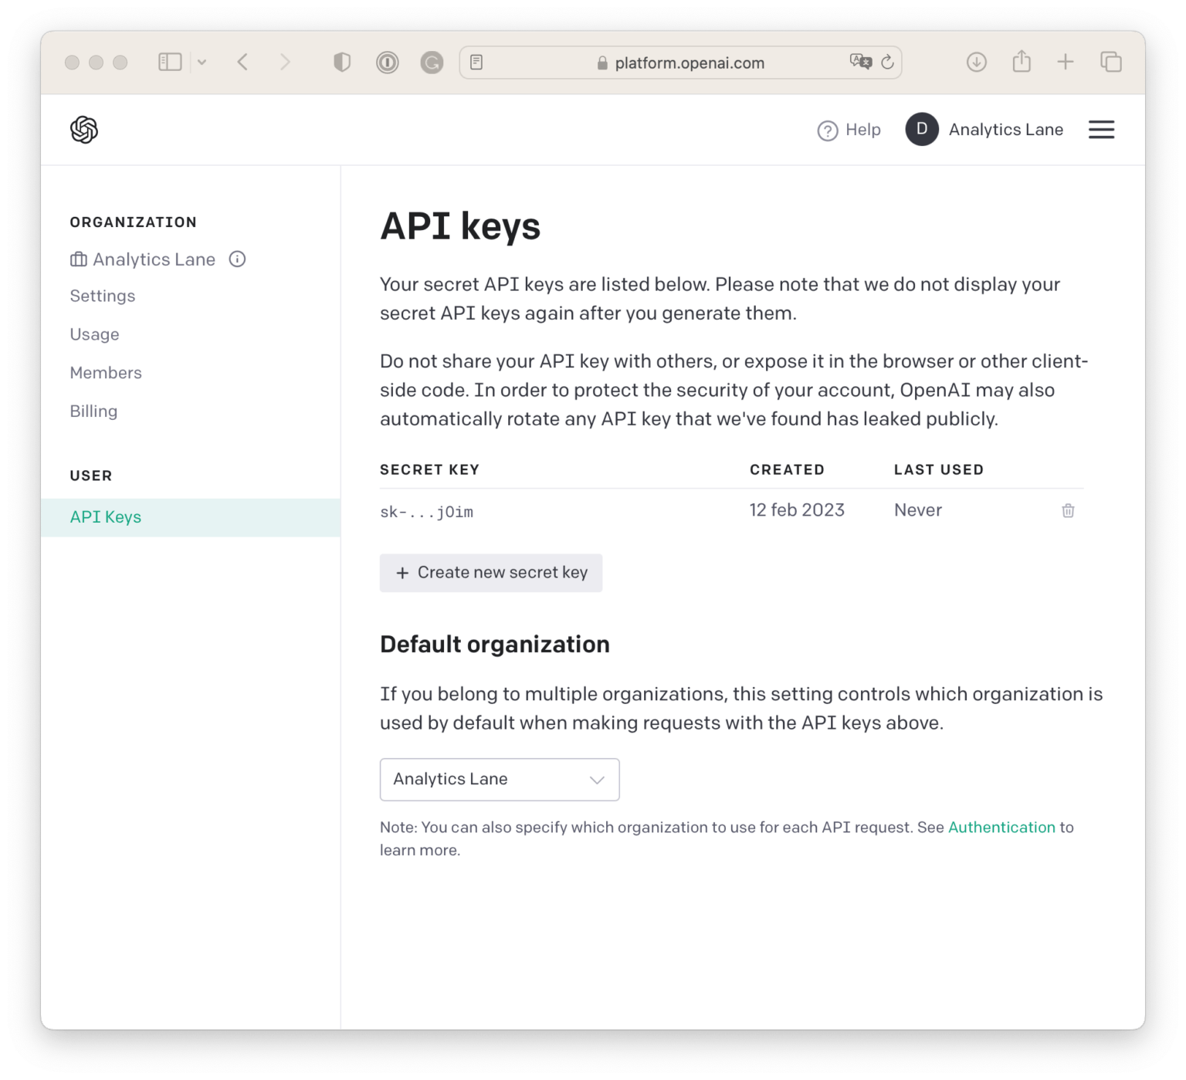Click the D user avatar
Image resolution: width=1186 pixels, height=1080 pixels.
pyautogui.click(x=922, y=130)
